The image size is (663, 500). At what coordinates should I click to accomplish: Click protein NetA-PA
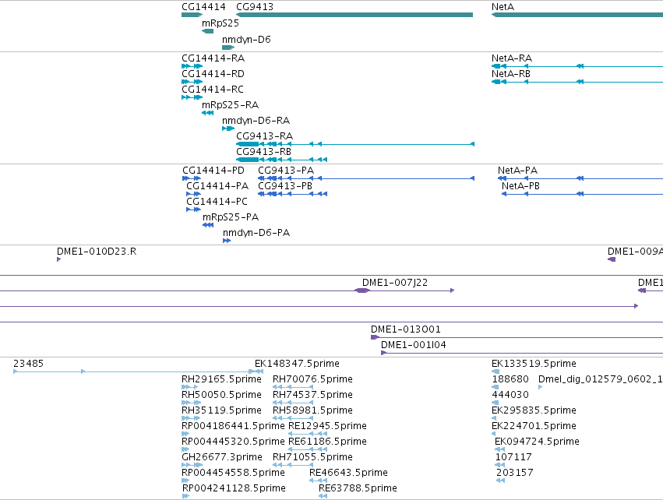point(580,178)
